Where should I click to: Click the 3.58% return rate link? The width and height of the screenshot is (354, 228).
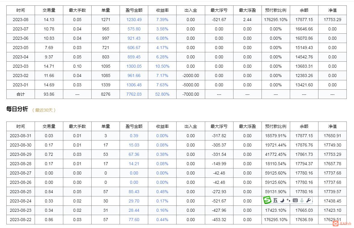pyautogui.click(x=162, y=29)
